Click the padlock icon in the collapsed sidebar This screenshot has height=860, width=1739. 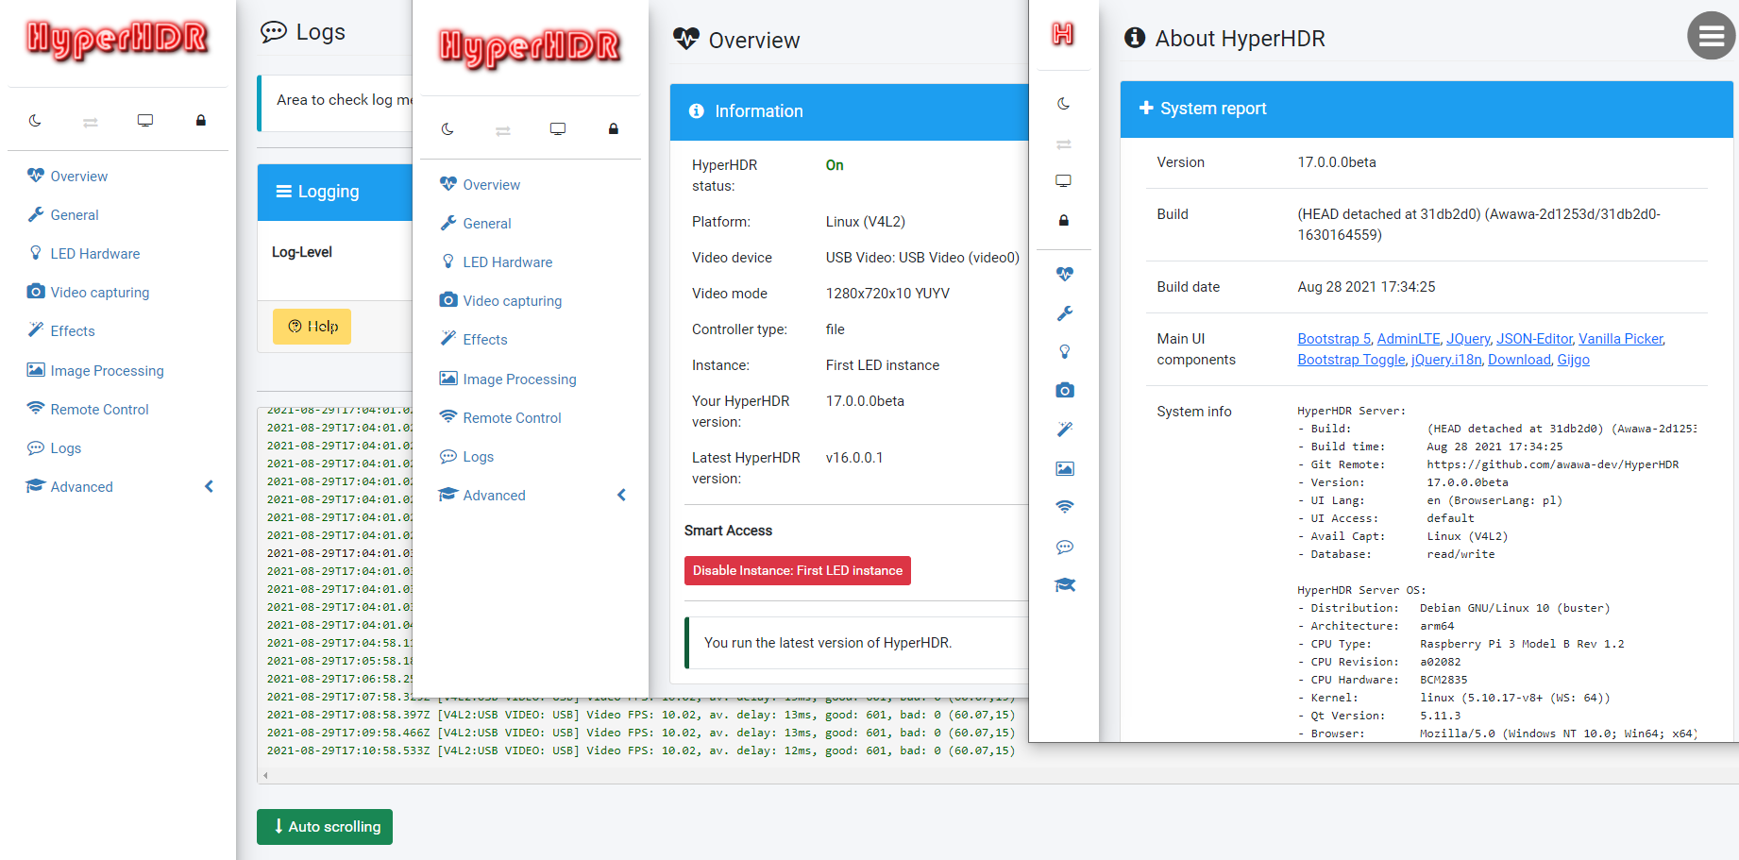(1064, 220)
